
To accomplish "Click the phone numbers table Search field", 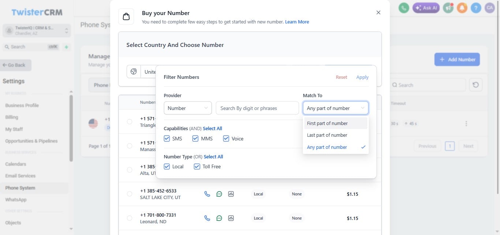I will pyautogui.click(x=428, y=85).
